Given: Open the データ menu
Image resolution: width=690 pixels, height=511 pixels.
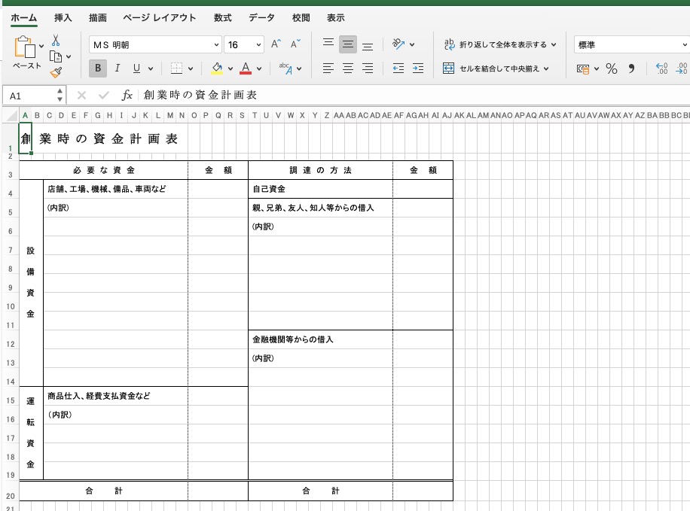Looking at the screenshot, I should [261, 17].
